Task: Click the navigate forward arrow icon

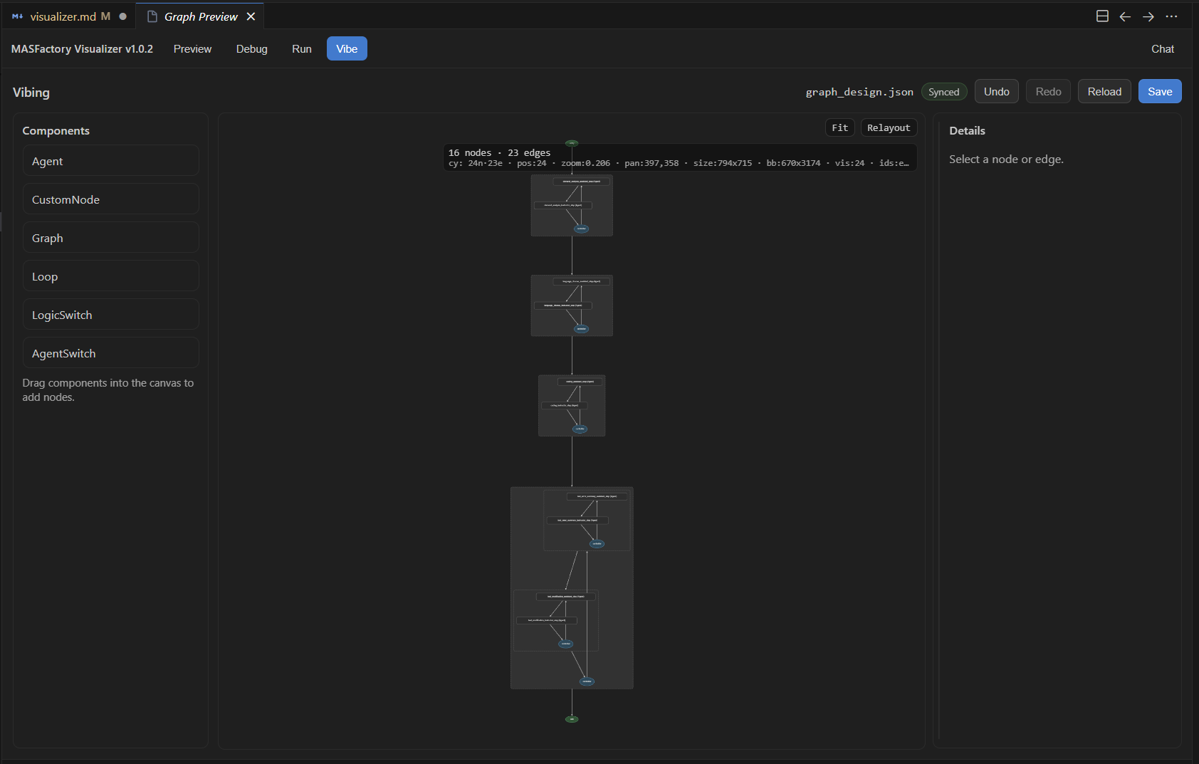Action: coord(1148,16)
